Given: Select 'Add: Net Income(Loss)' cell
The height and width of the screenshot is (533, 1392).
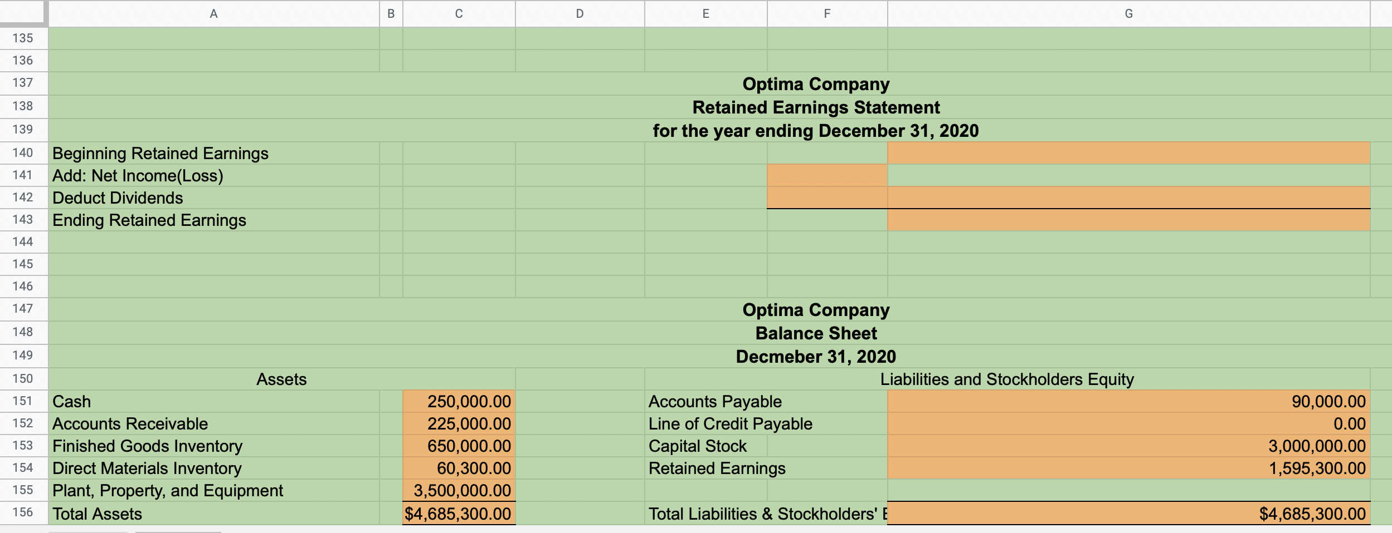Looking at the screenshot, I should click(x=214, y=175).
